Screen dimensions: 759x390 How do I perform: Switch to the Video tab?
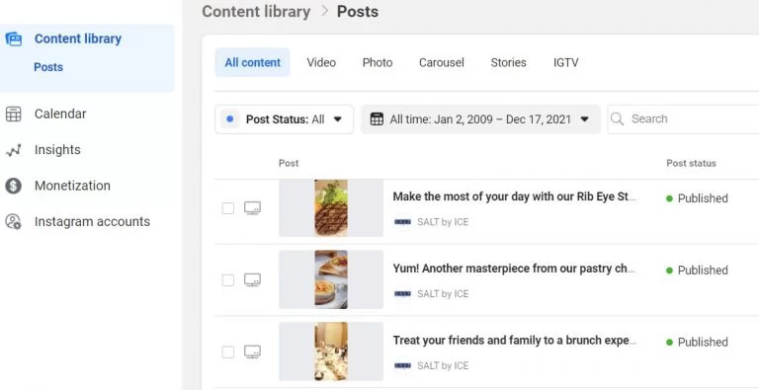[321, 63]
